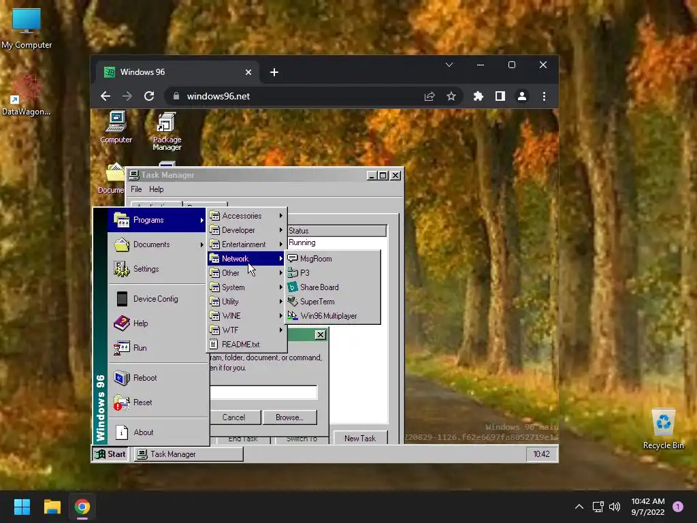This screenshot has height=523, width=697.
Task: Expand the System programs folder
Action: (x=246, y=287)
